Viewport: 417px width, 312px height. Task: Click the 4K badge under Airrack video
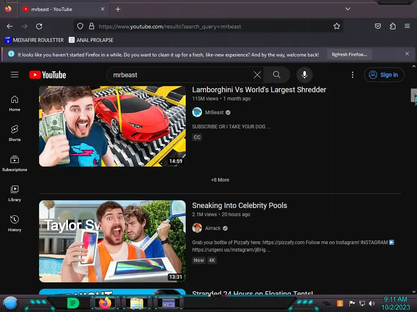tap(212, 260)
